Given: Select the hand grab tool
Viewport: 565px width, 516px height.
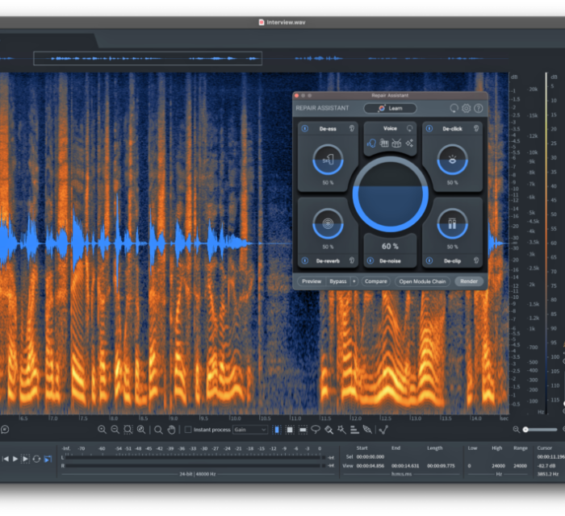Looking at the screenshot, I should 171,430.
